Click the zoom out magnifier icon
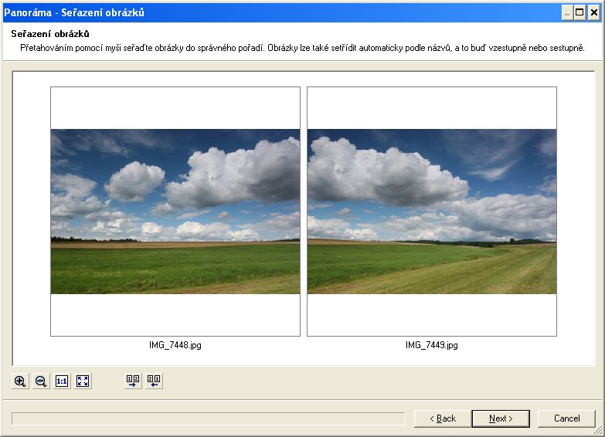Viewport: 605px width, 437px height. (41, 381)
